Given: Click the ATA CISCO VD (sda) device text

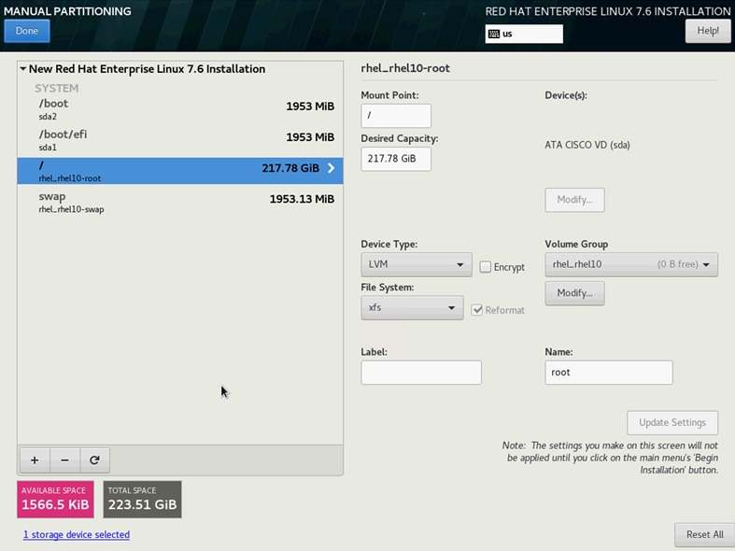Looking at the screenshot, I should (587, 145).
